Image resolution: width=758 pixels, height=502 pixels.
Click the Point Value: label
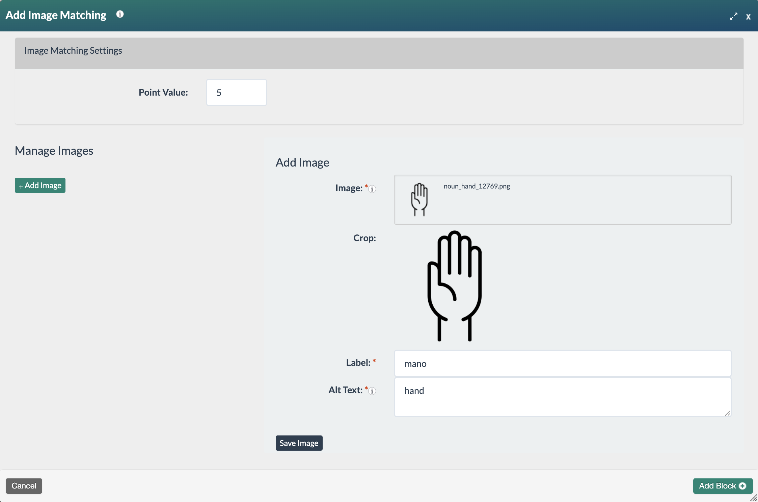(163, 92)
